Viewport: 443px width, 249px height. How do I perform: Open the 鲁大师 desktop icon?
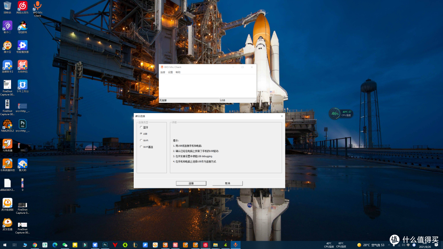pos(22,165)
